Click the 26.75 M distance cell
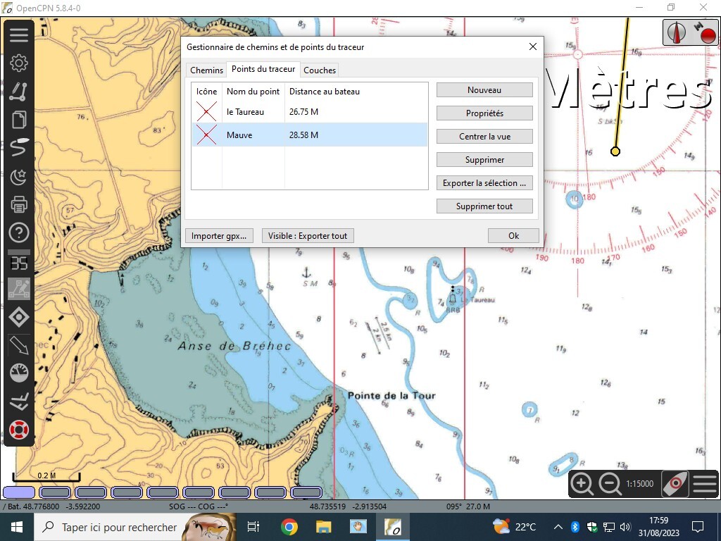Screen dimensions: 721x541 point(303,112)
